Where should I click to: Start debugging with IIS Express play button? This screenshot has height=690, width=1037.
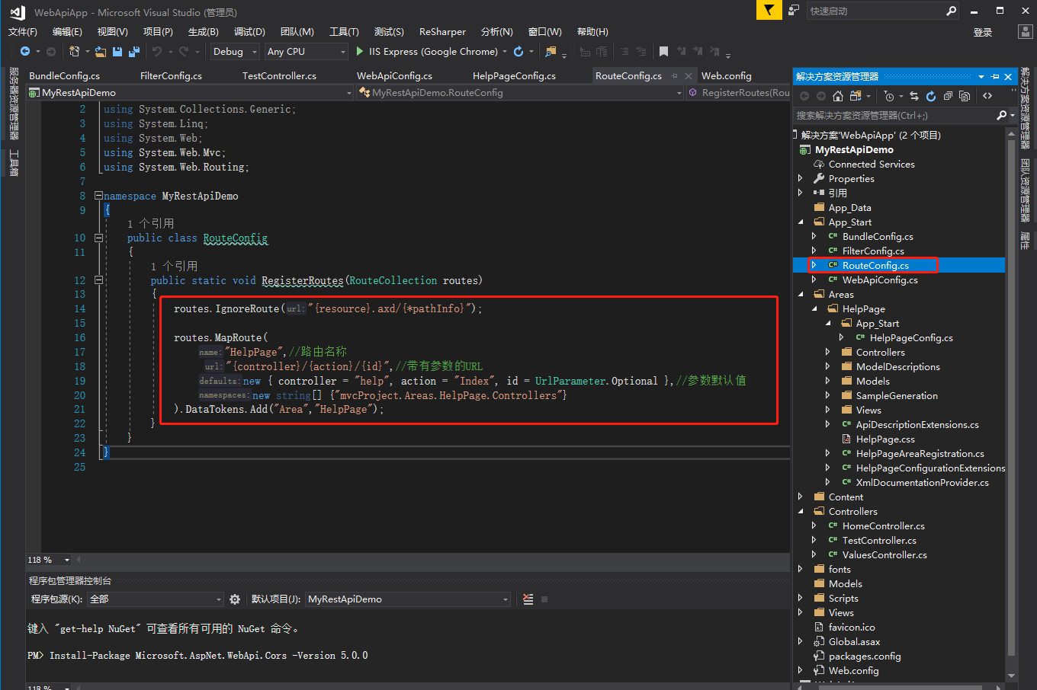[360, 52]
